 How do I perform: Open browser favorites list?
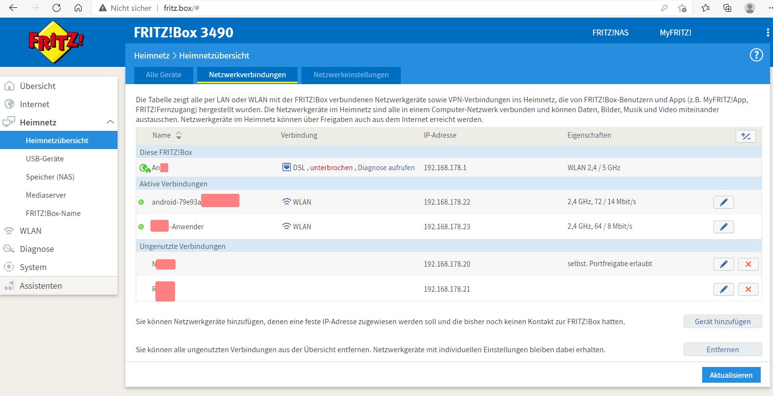pyautogui.click(x=706, y=8)
